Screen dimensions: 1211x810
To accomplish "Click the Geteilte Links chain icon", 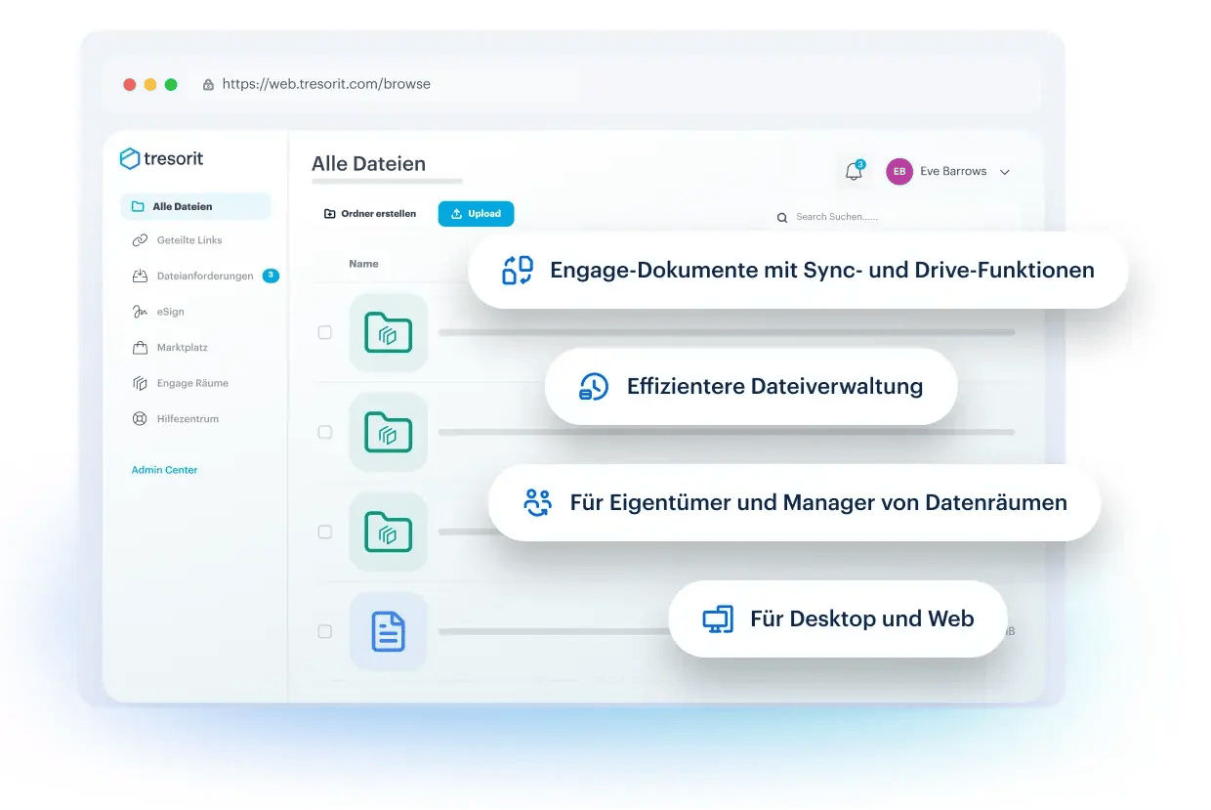I will coord(139,240).
